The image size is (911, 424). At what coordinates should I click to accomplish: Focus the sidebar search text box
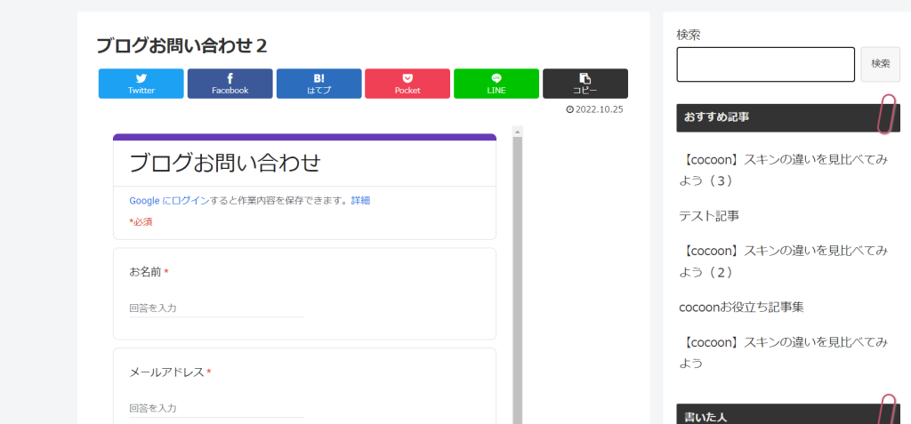765,65
